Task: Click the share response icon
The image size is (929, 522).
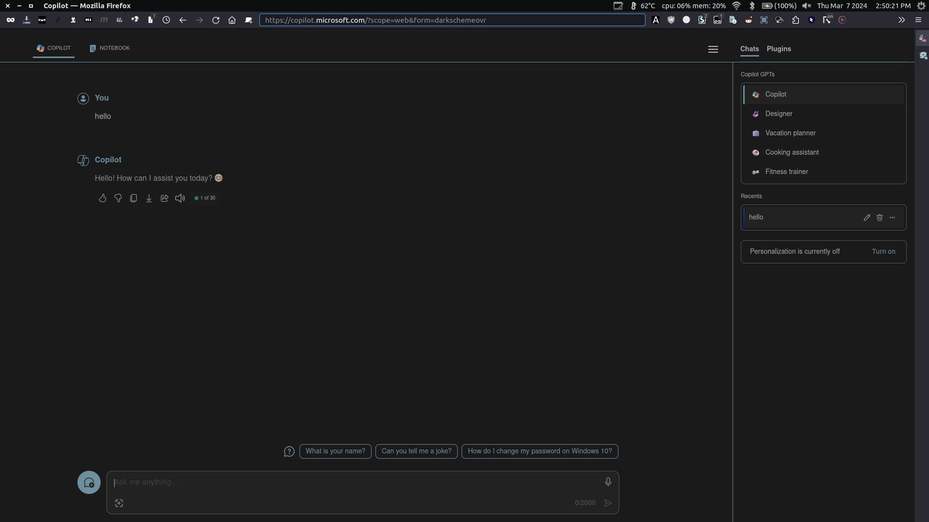Action: click(x=165, y=198)
